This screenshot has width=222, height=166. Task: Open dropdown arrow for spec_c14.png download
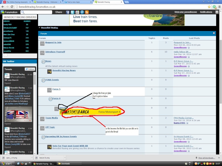[x=32, y=158]
